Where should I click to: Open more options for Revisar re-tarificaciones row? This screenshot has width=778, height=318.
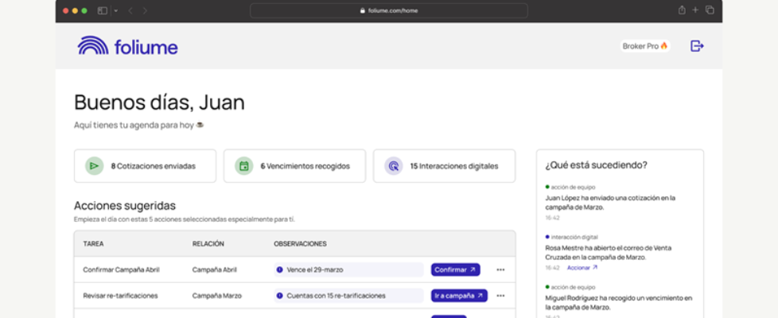pos(500,296)
